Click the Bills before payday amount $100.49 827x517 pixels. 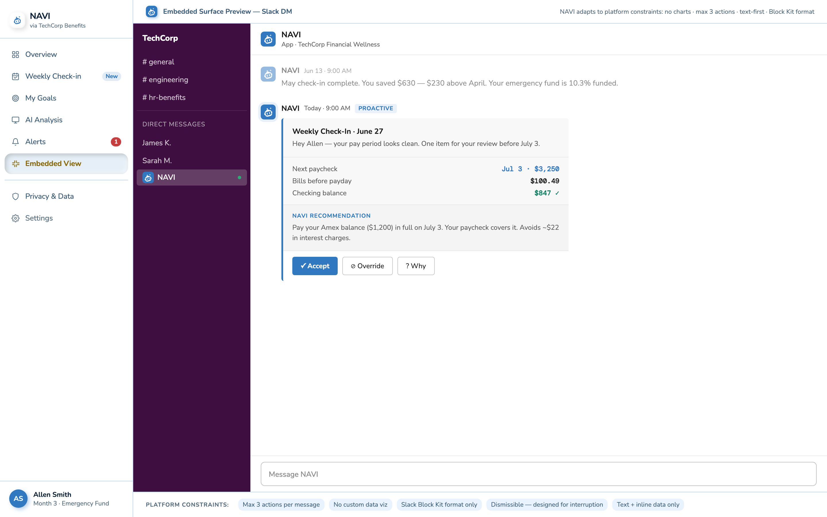545,181
